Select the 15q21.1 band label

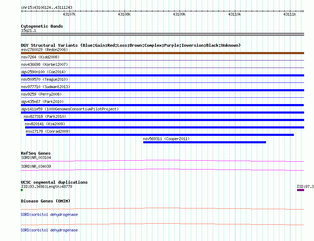coord(29,30)
